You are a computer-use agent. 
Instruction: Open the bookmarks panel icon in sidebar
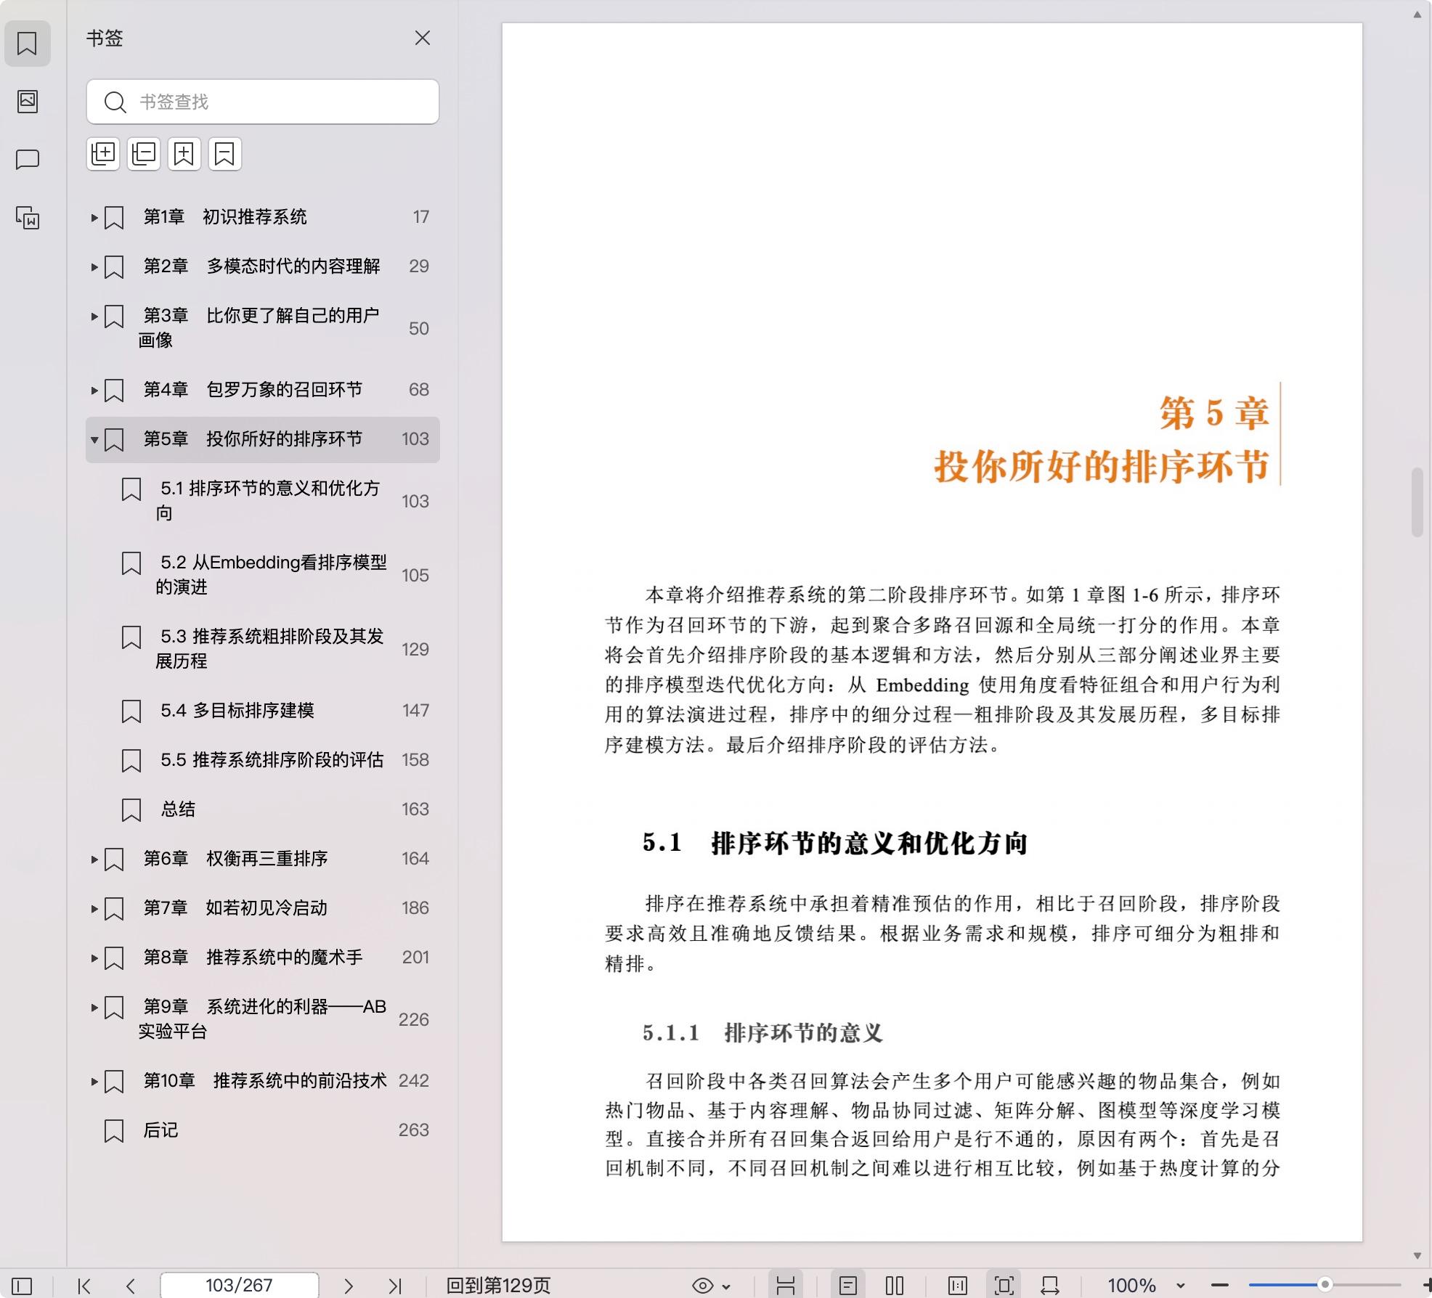(27, 44)
